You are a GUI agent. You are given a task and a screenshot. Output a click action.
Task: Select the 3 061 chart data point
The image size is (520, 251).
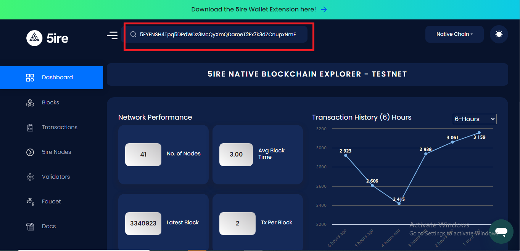click(452, 142)
